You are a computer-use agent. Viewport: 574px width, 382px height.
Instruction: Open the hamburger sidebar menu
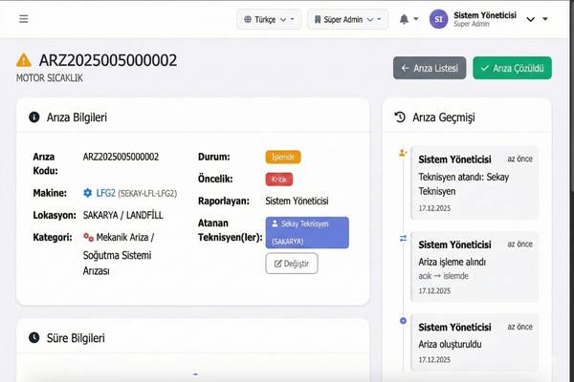pyautogui.click(x=24, y=18)
